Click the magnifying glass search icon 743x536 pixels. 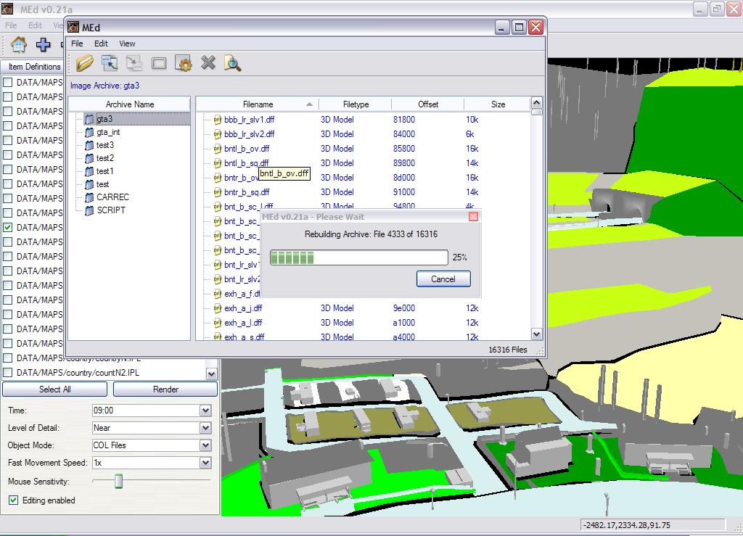(x=233, y=63)
